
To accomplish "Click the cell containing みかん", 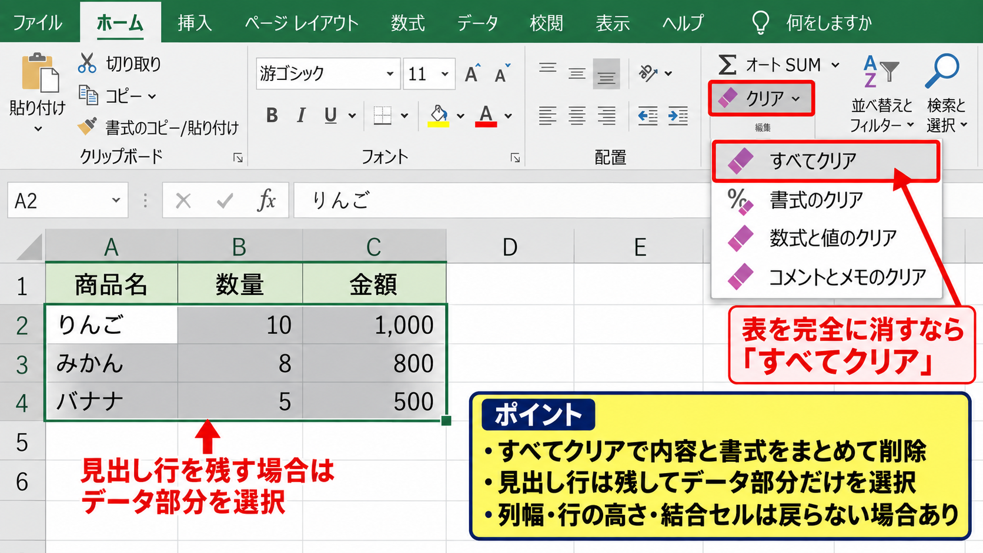I will point(112,363).
